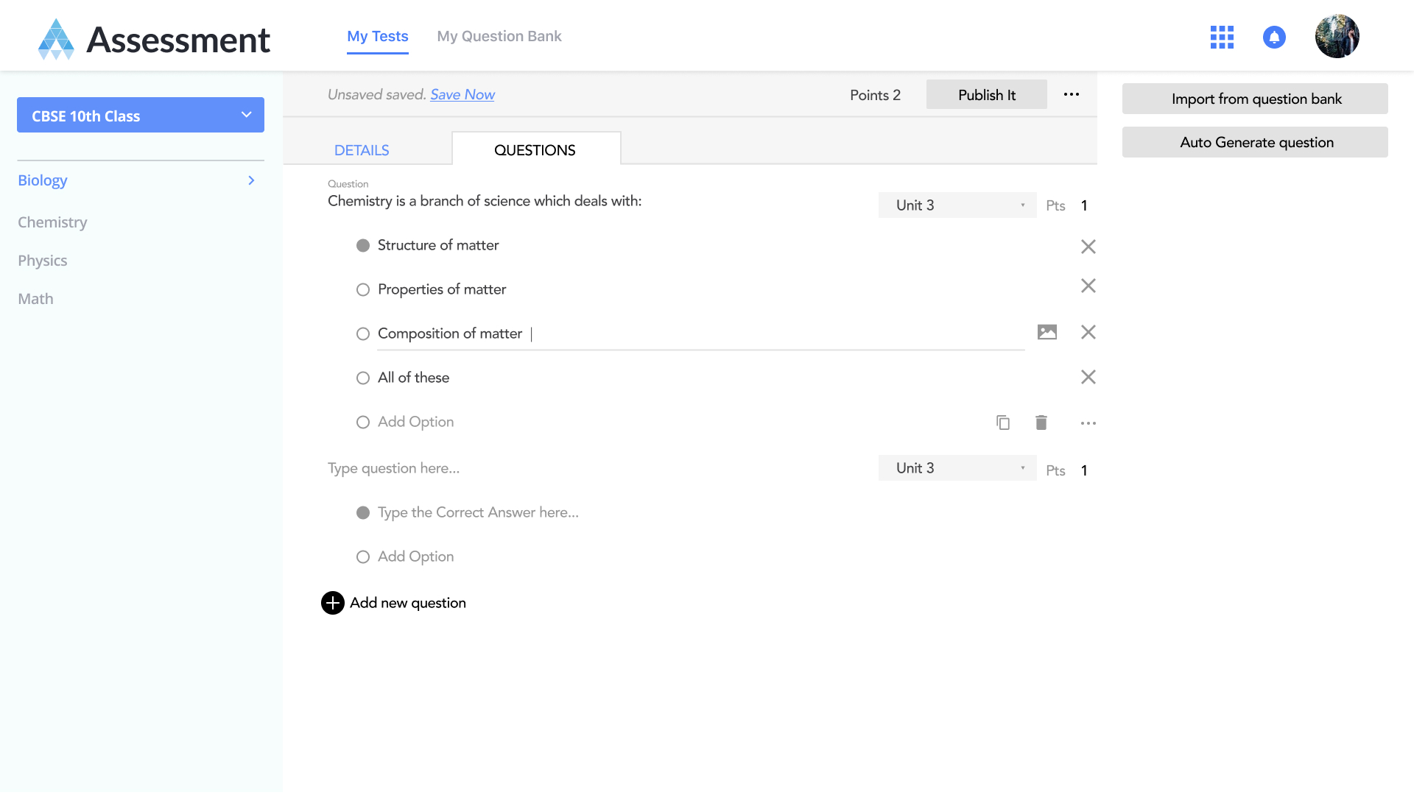
Task: Mark All of these as correct answer
Action: point(363,378)
